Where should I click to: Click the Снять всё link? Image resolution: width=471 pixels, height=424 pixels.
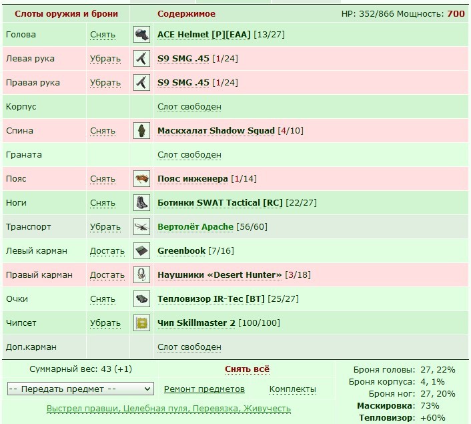pyautogui.click(x=248, y=369)
